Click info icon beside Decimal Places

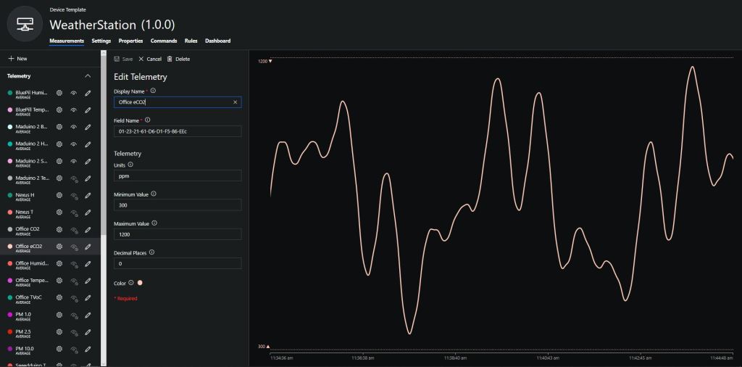pyautogui.click(x=151, y=252)
